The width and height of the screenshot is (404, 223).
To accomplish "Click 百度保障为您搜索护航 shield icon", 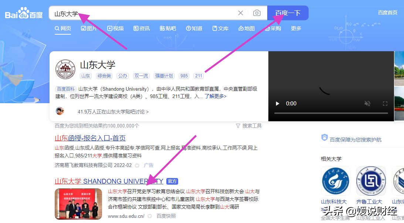I will tap(325, 137).
